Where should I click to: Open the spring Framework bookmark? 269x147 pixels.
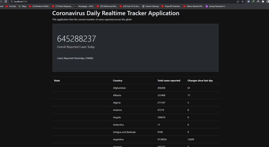click(216, 6)
